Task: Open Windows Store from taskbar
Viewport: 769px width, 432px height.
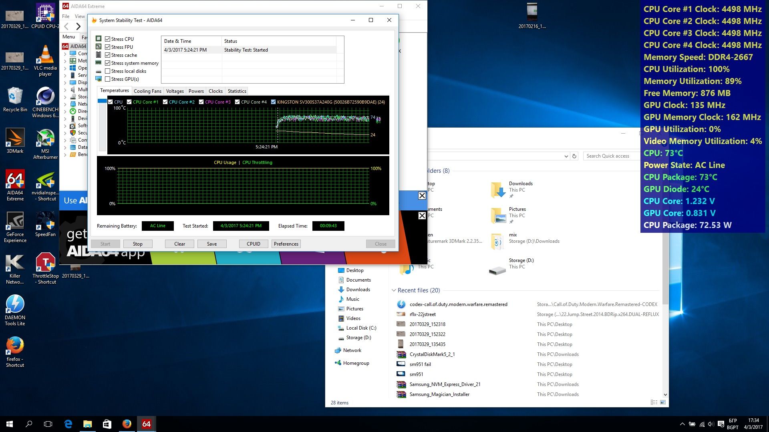Action: pyautogui.click(x=107, y=424)
